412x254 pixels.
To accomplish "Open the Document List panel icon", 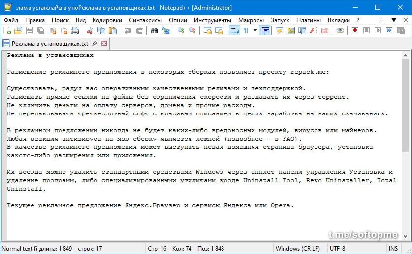I will coord(302,30).
